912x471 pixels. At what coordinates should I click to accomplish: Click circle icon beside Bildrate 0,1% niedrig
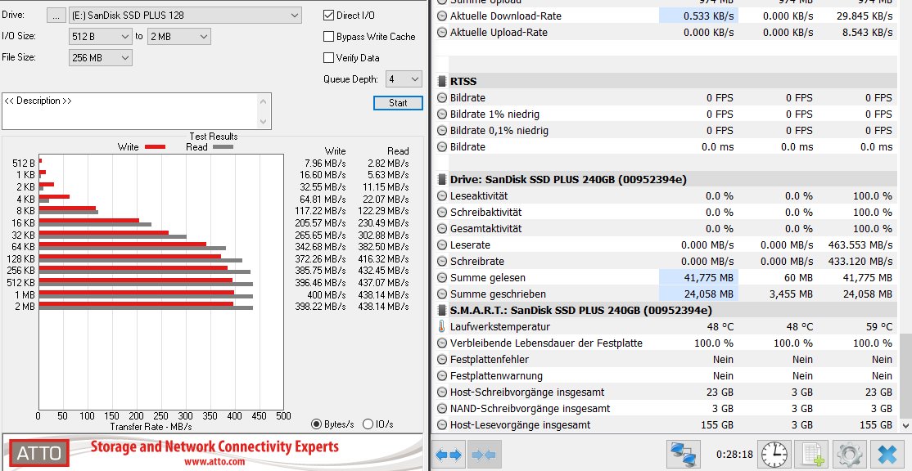(x=442, y=131)
